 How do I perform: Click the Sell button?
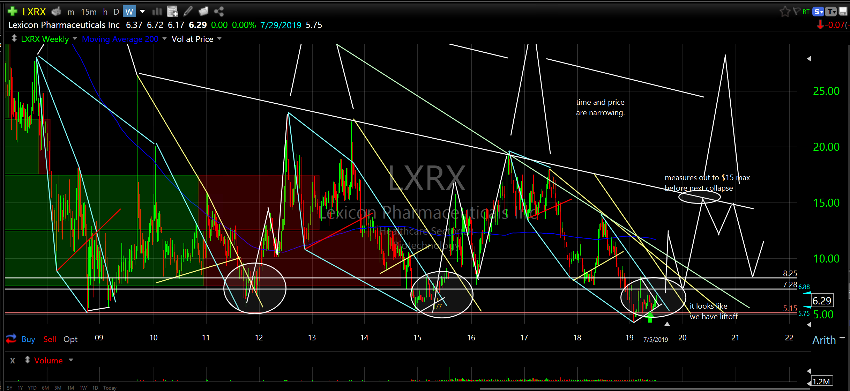(50, 339)
